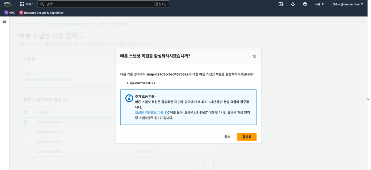Toggle the ap-northeast-2d checkbox
The height and width of the screenshot is (170, 371).
pyautogui.click(x=26, y=151)
